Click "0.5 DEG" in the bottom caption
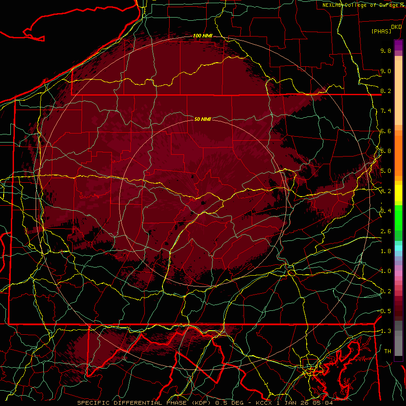This screenshot has width=406, height=406. tap(230, 403)
